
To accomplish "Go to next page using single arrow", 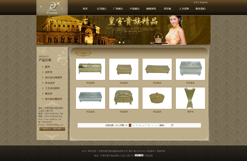I will point(152,125).
